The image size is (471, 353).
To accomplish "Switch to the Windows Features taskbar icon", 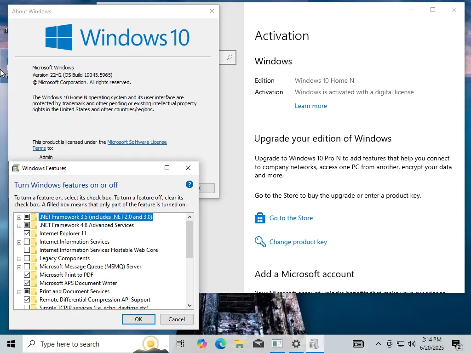I will [x=314, y=344].
